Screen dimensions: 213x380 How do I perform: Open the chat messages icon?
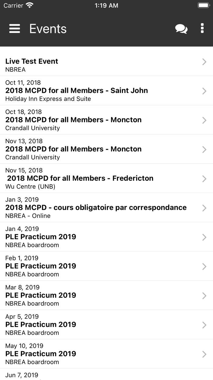[x=181, y=29]
